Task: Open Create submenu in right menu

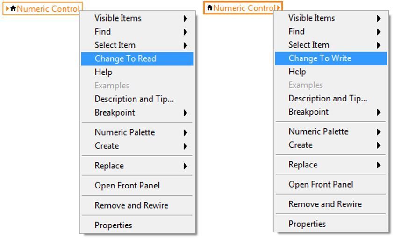Action: (x=331, y=145)
